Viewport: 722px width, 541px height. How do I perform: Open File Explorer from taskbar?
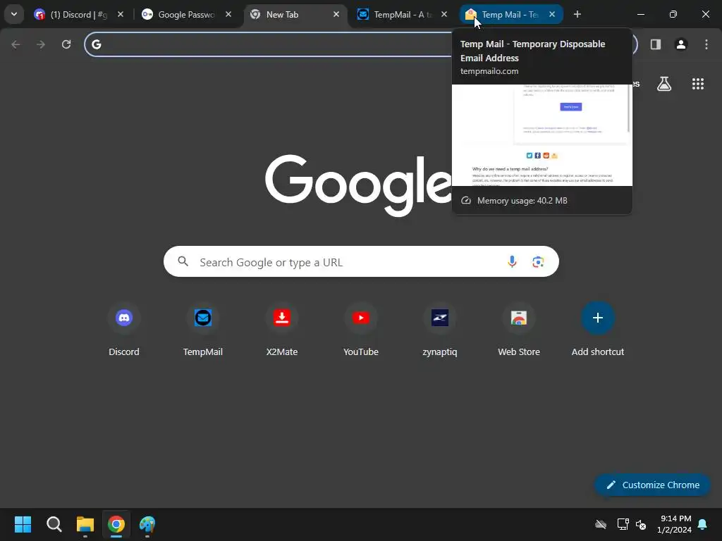(85, 524)
